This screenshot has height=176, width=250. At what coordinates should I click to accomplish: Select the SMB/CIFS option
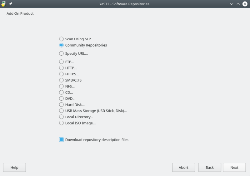point(61,80)
